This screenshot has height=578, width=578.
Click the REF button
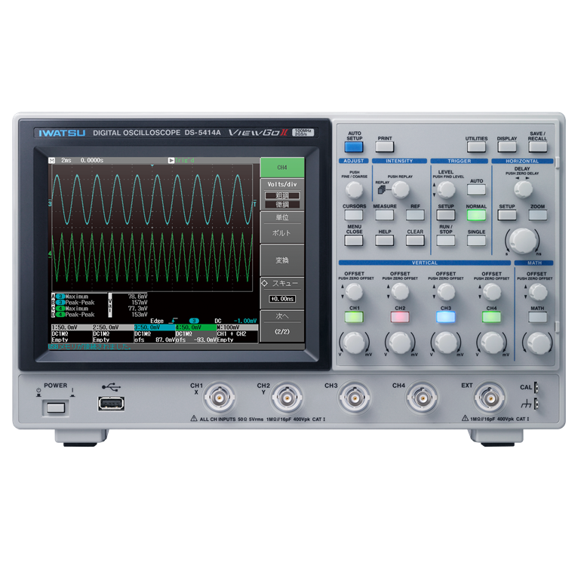coord(415,215)
